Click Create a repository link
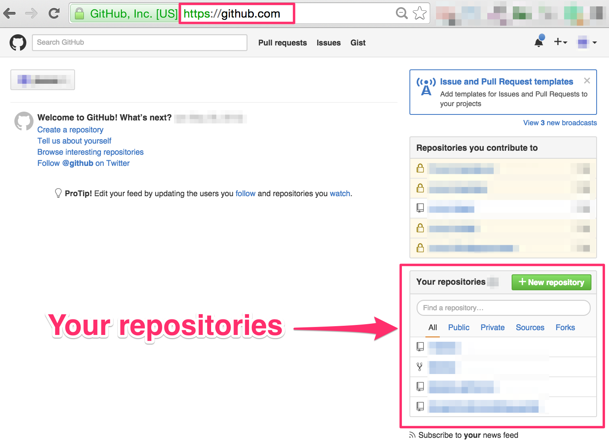This screenshot has width=609, height=445. point(70,130)
